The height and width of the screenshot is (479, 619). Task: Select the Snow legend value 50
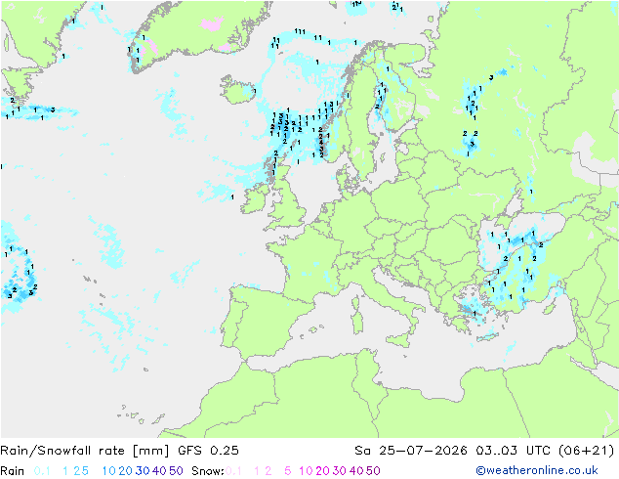(374, 471)
